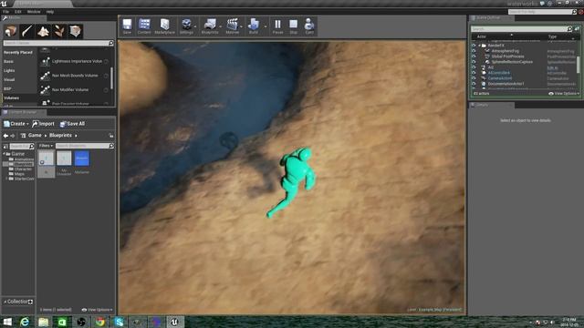Image resolution: width=584 pixels, height=328 pixels.
Task: Toggle the sources panel icon
Action: 5,146
